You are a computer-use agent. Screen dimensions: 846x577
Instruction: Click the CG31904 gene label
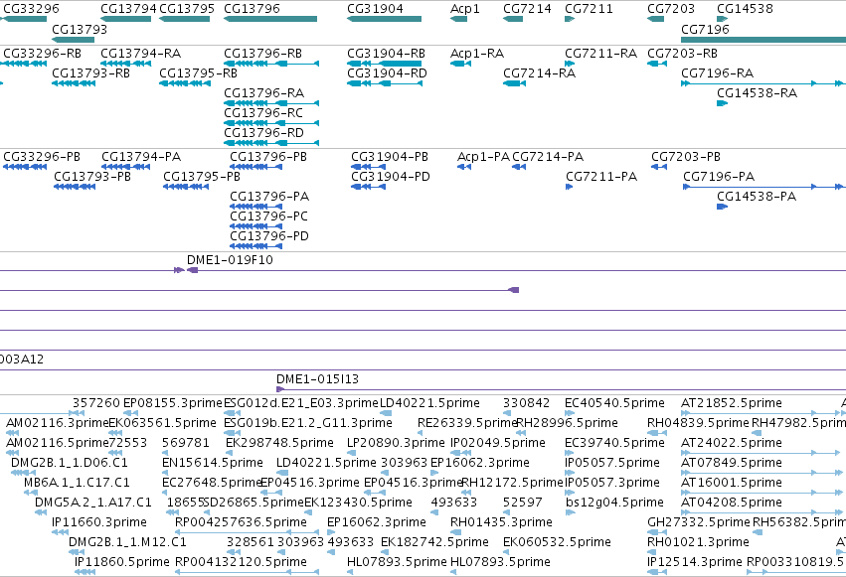coord(375,9)
